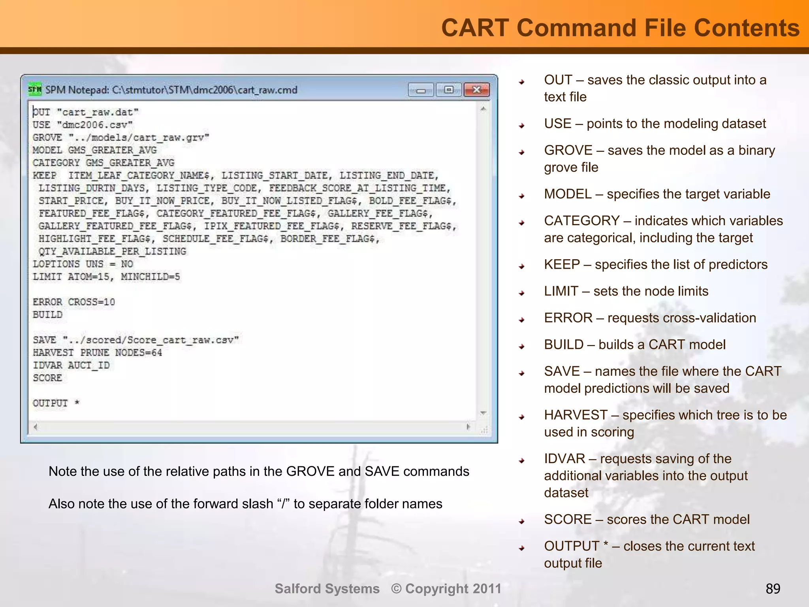Click the slide title CART Command File Contents
The width and height of the screenshot is (809, 607).
pos(620,28)
